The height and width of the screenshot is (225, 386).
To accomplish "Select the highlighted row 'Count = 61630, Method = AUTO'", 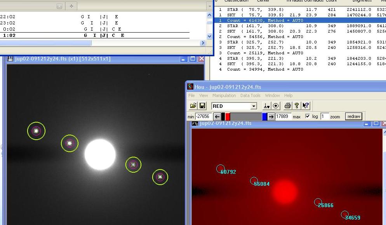I will coord(300,21).
